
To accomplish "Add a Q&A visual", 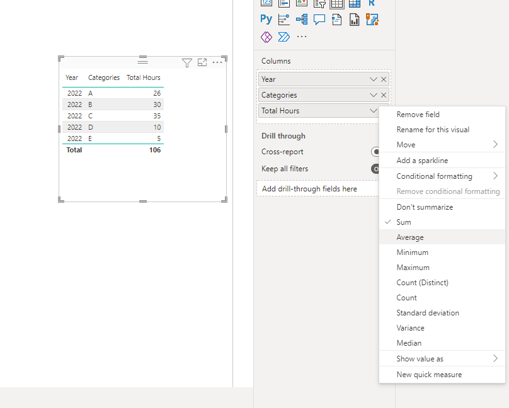I will pos(319,20).
